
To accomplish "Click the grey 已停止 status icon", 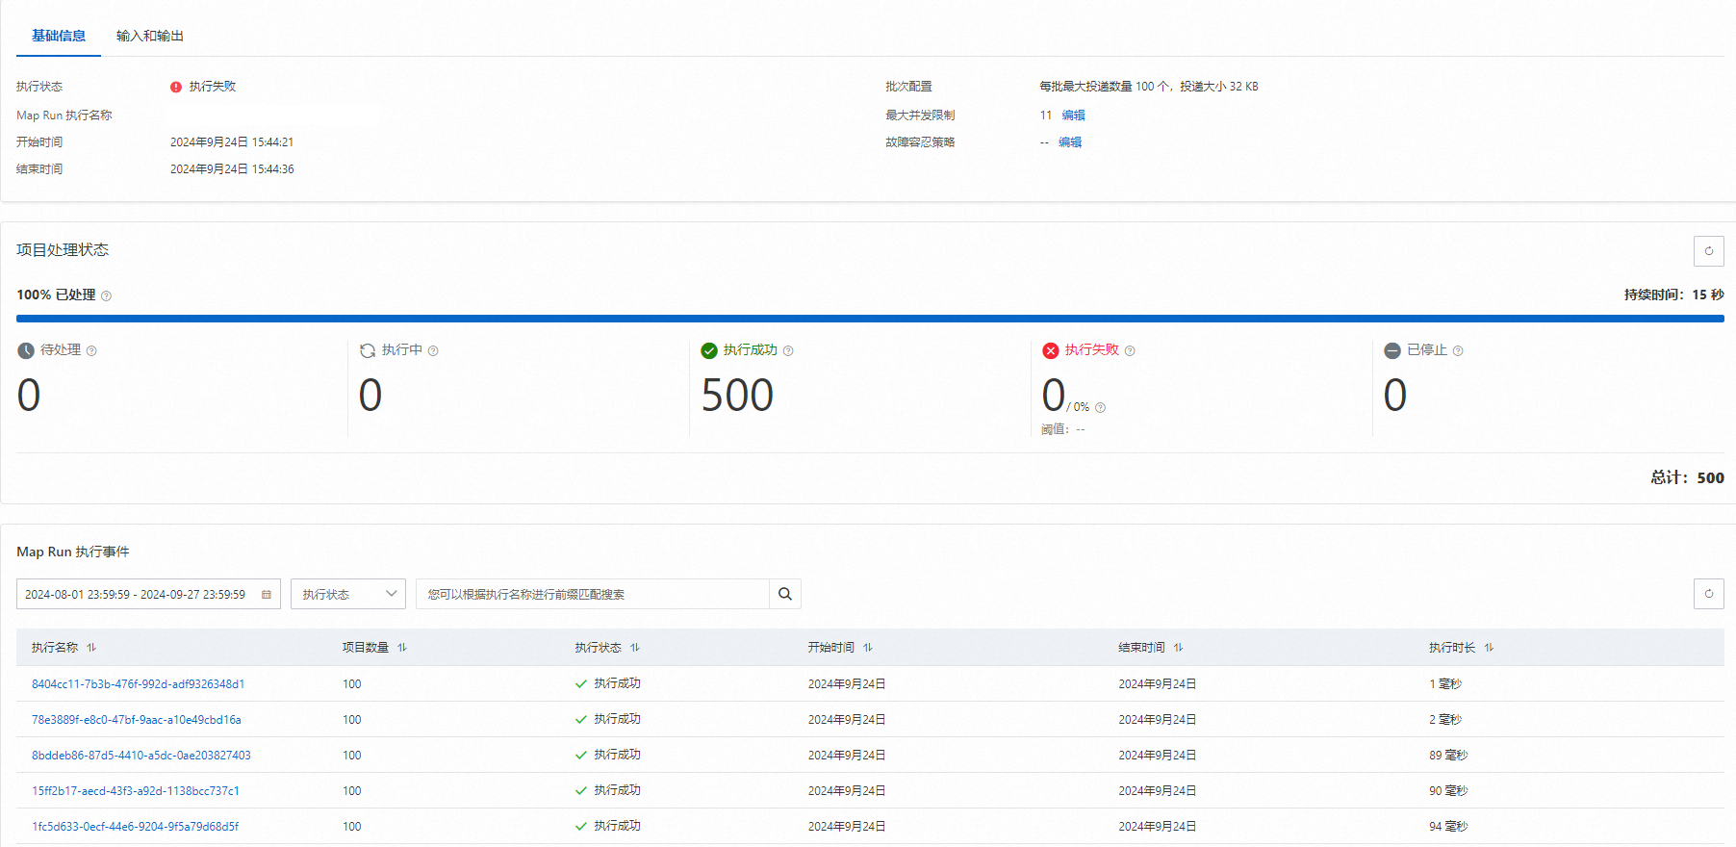I will [x=1392, y=350].
